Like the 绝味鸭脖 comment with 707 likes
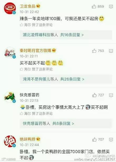Image resolution: width=116 pixels, height=162 pixels. [x=95, y=139]
